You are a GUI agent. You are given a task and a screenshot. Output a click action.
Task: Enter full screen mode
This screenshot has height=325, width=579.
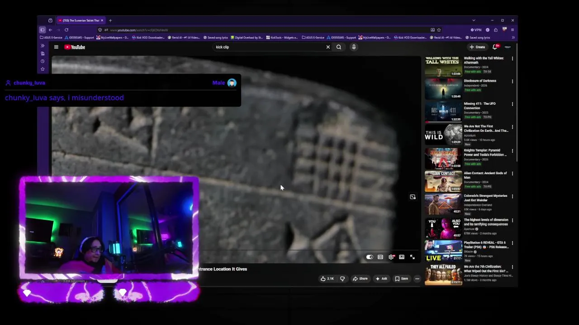coord(412,257)
